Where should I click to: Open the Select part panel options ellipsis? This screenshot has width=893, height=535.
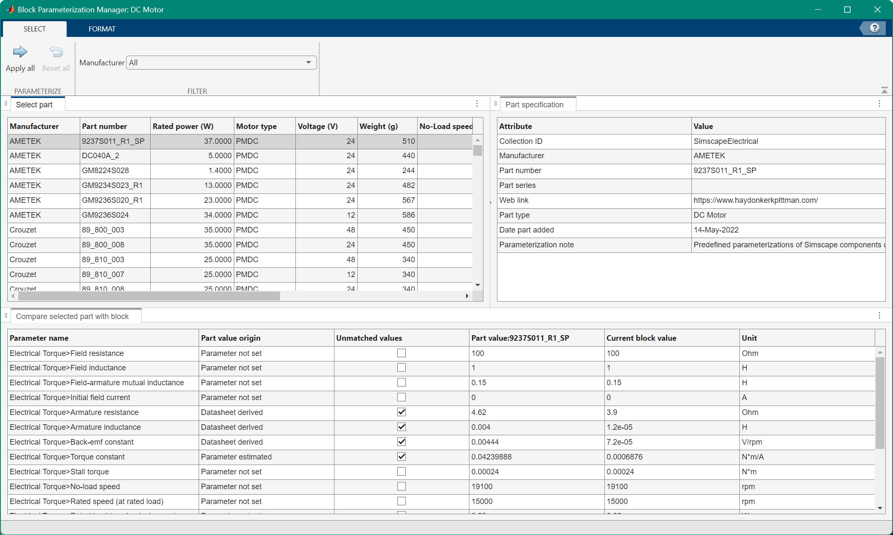pyautogui.click(x=477, y=103)
